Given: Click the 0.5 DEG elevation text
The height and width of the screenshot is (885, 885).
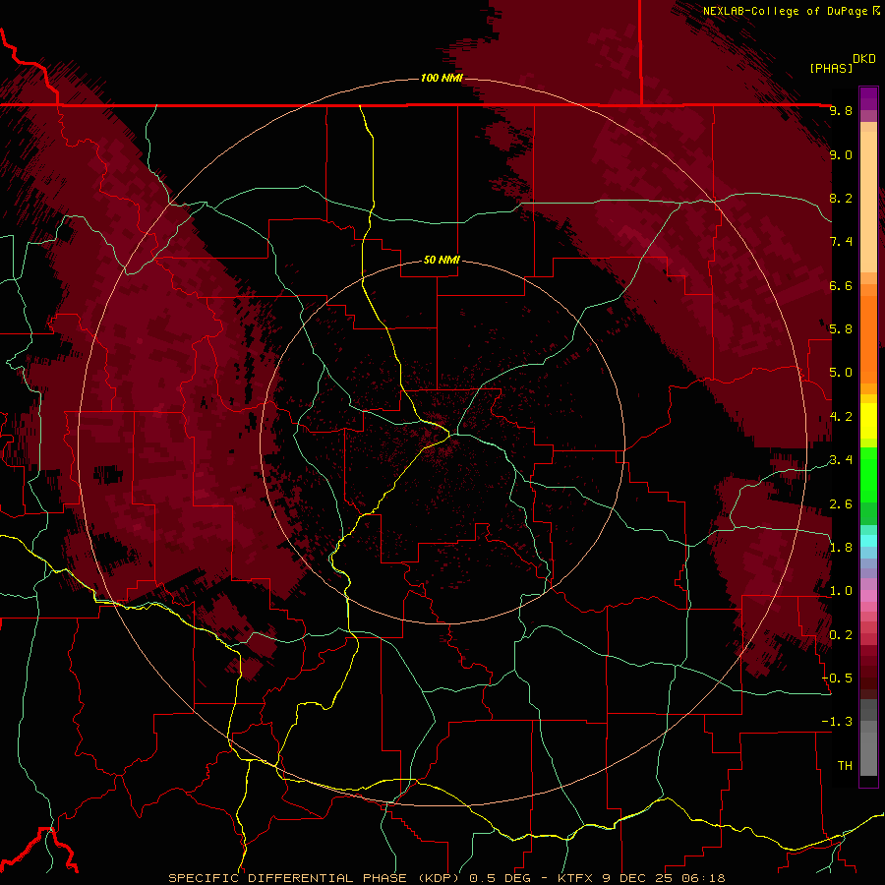Looking at the screenshot, I should click(x=501, y=878).
